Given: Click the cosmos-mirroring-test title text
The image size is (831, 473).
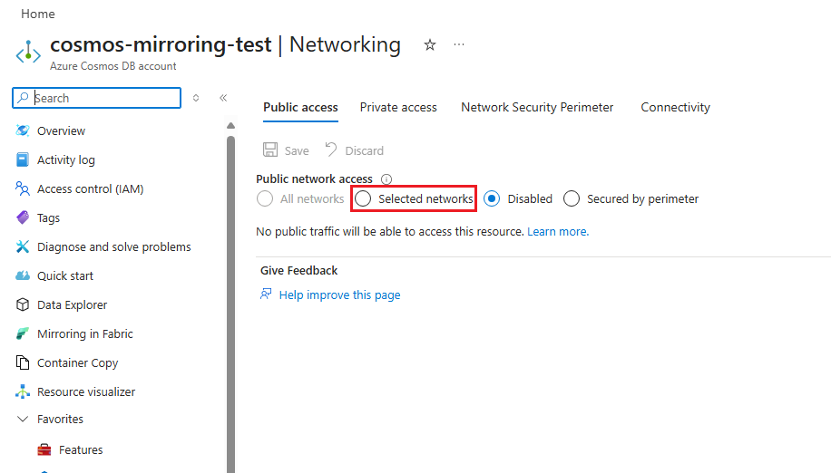Looking at the screenshot, I should (x=161, y=44).
